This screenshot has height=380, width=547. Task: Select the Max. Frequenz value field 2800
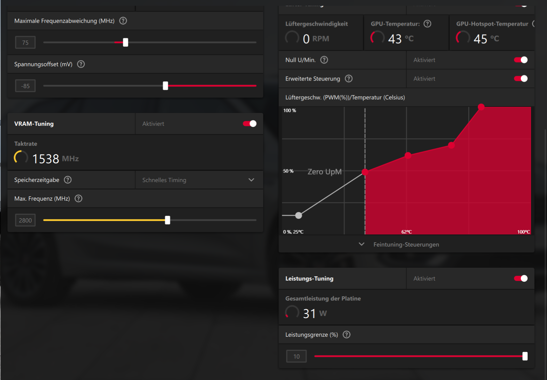[x=26, y=220]
